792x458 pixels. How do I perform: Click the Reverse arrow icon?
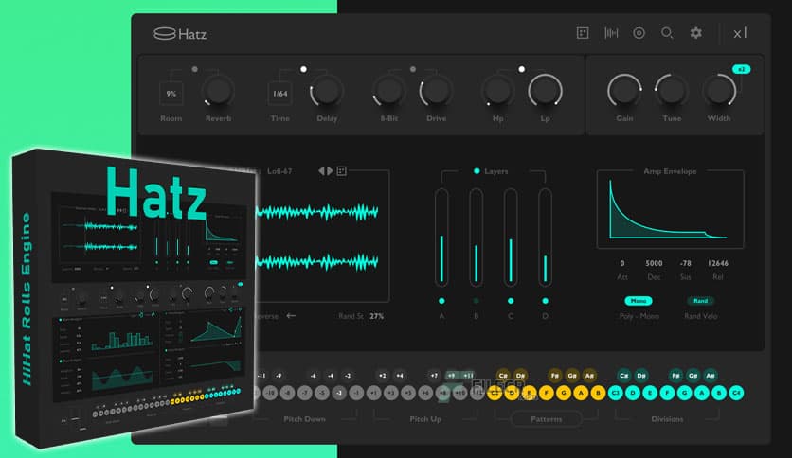[x=291, y=316]
